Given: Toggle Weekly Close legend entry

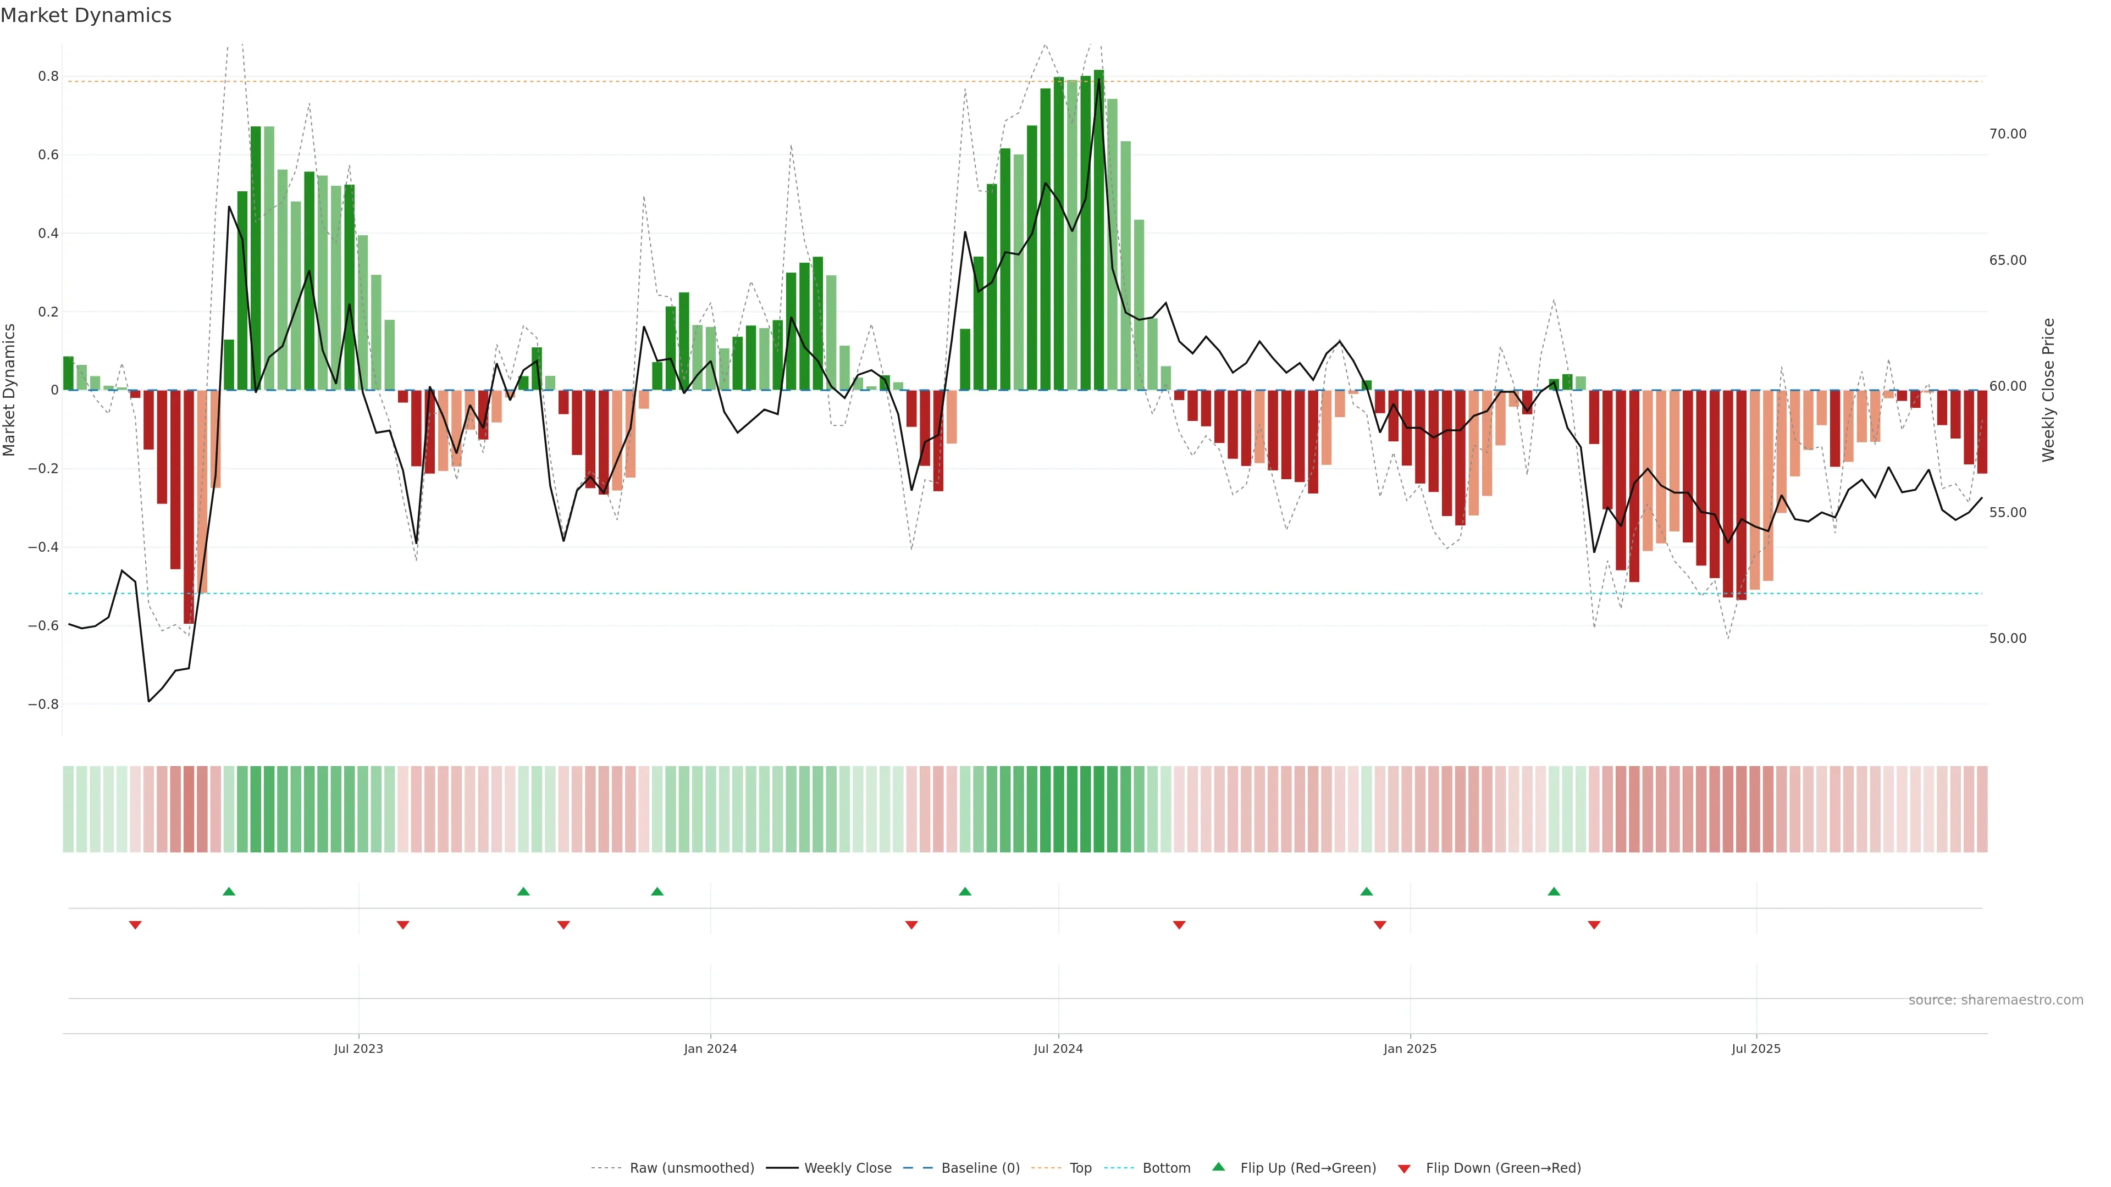Looking at the screenshot, I should [847, 1167].
